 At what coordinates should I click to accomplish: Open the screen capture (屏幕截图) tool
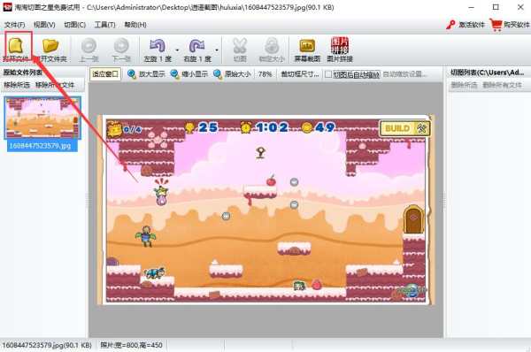coord(307,45)
